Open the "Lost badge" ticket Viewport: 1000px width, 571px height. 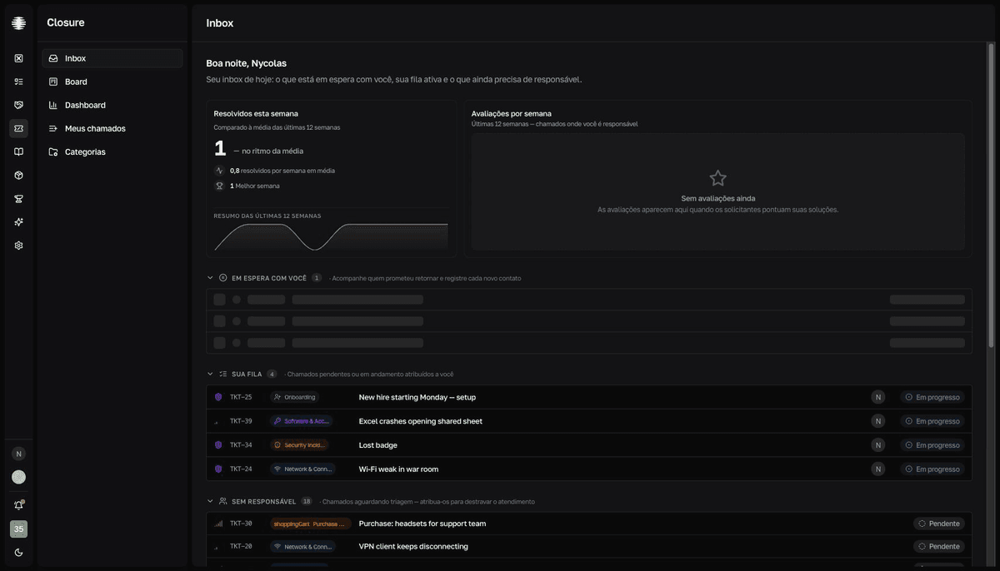(378, 445)
